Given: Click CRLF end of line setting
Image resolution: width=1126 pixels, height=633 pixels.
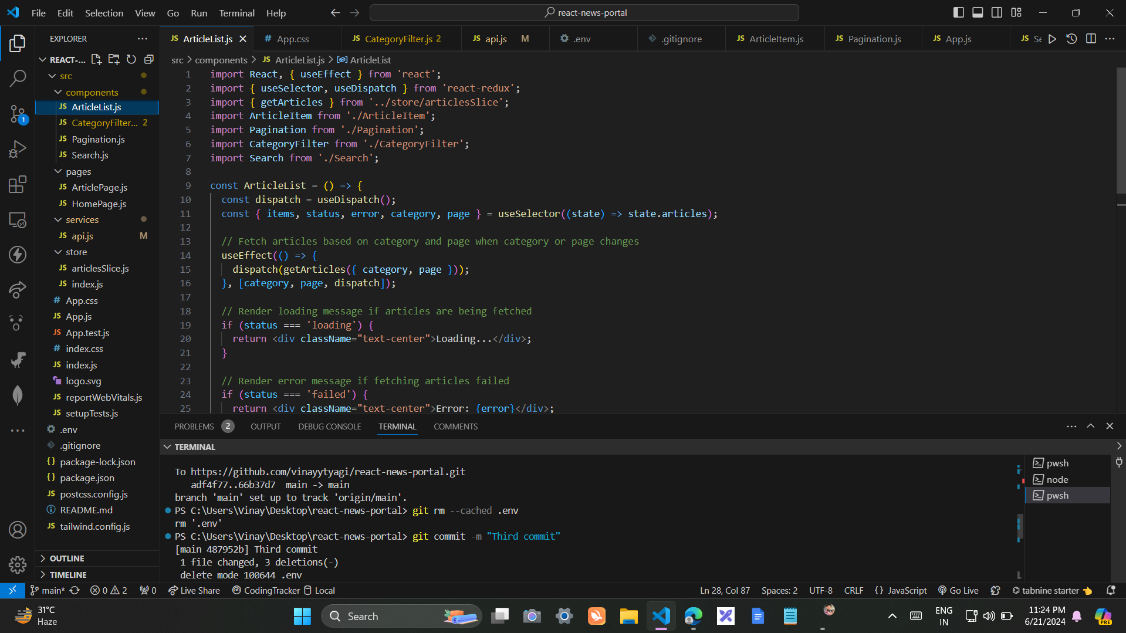Looking at the screenshot, I should pos(853,590).
